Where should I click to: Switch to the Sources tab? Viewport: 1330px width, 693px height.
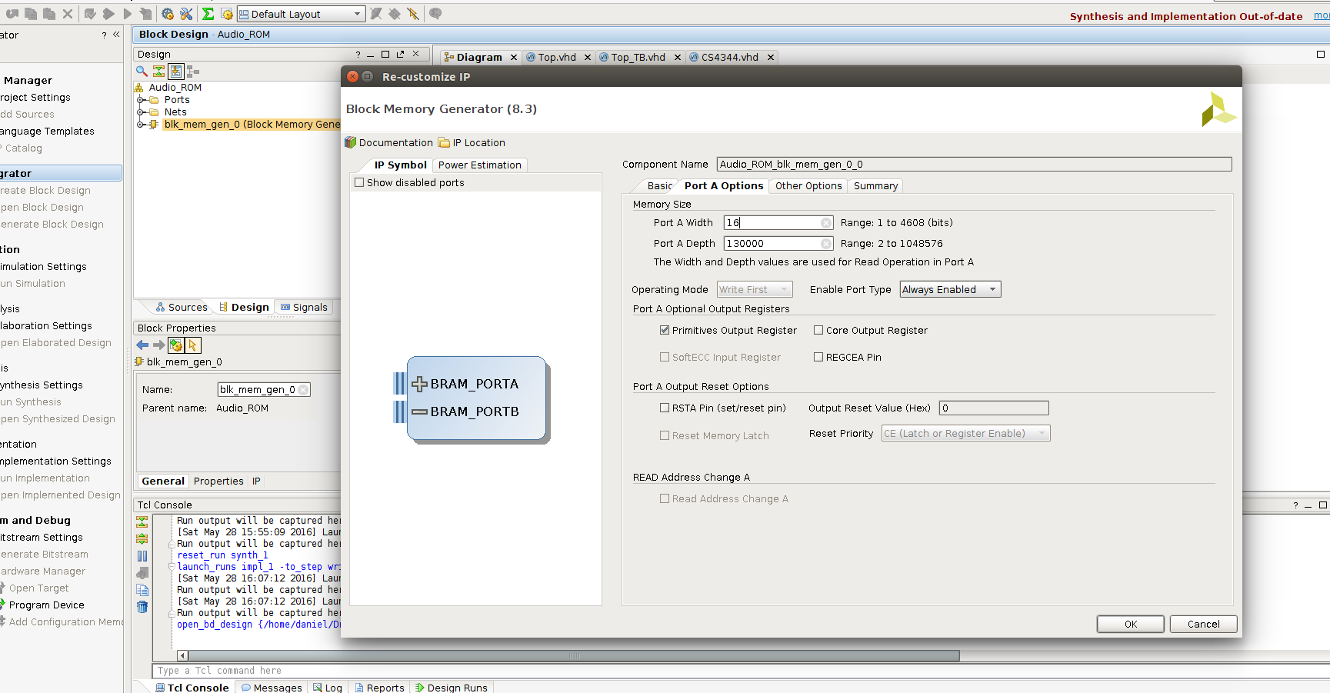[182, 308]
